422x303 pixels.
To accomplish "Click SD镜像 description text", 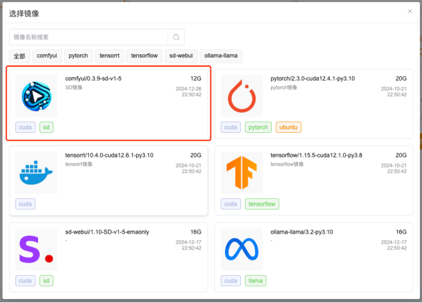I will (x=73, y=87).
